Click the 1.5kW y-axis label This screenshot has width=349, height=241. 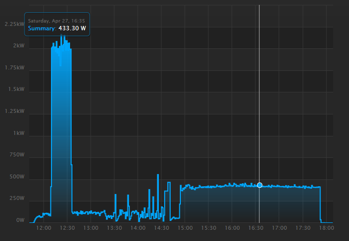tap(16, 89)
